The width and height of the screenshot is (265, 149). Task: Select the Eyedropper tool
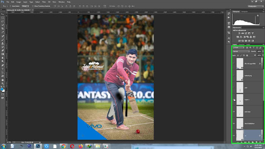[x=2, y=32]
